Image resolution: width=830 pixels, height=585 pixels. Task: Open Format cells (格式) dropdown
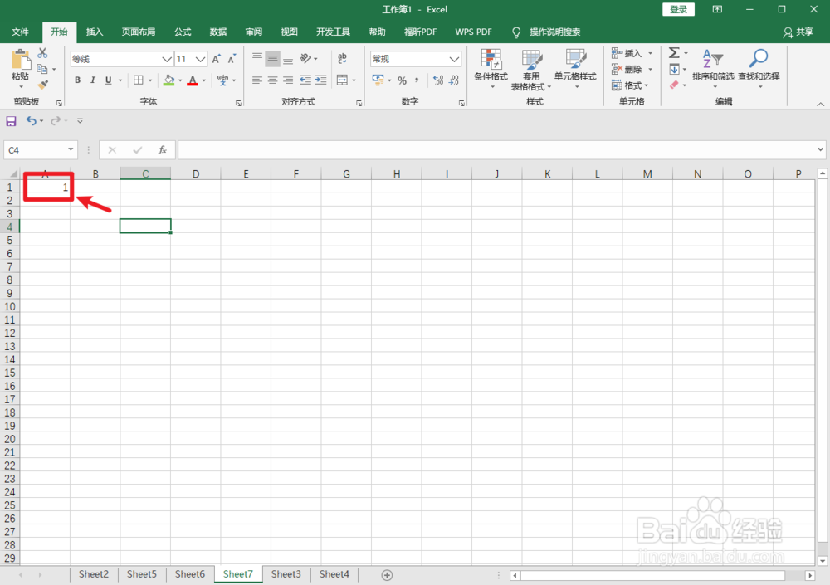coord(630,85)
